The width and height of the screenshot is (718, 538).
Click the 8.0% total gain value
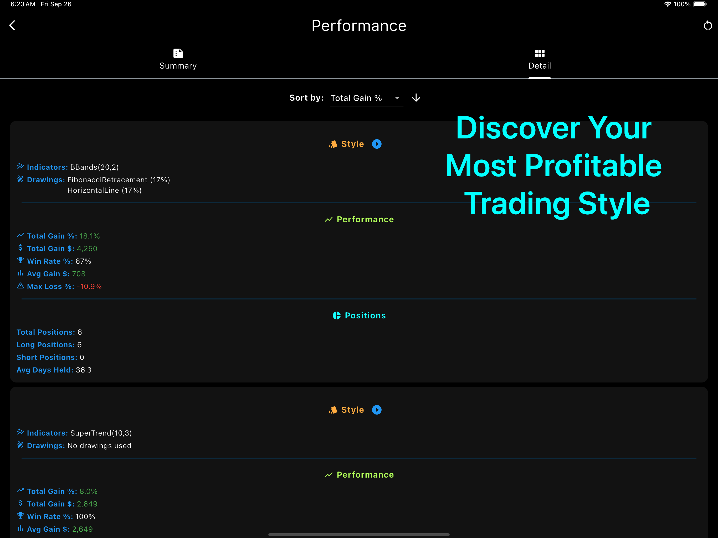pos(89,491)
